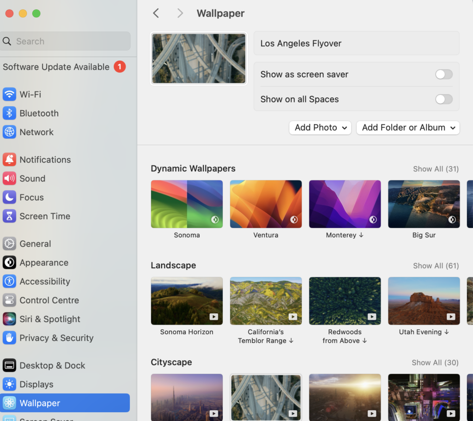Enable Show as screen saver
The image size is (473, 421).
(443, 74)
